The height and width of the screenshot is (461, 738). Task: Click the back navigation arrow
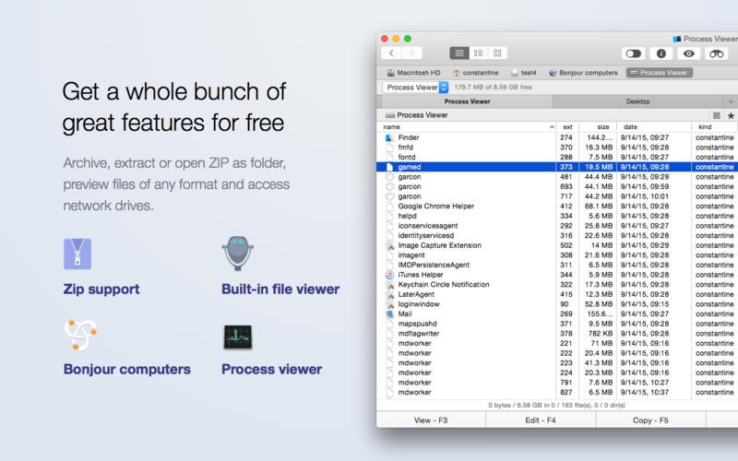391,53
